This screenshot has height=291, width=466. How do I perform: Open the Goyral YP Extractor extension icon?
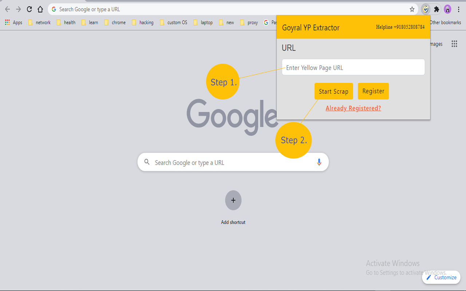click(426, 9)
